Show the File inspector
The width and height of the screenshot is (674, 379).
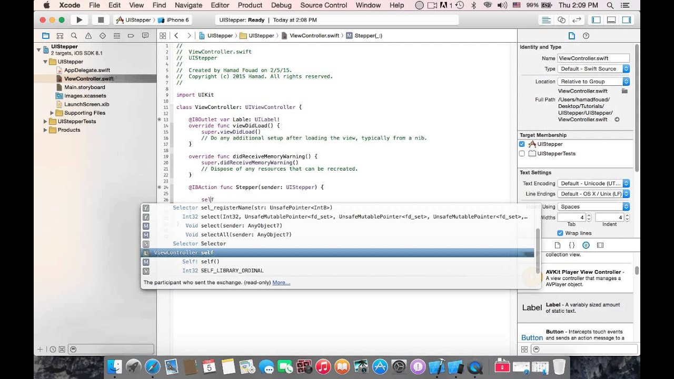[571, 36]
